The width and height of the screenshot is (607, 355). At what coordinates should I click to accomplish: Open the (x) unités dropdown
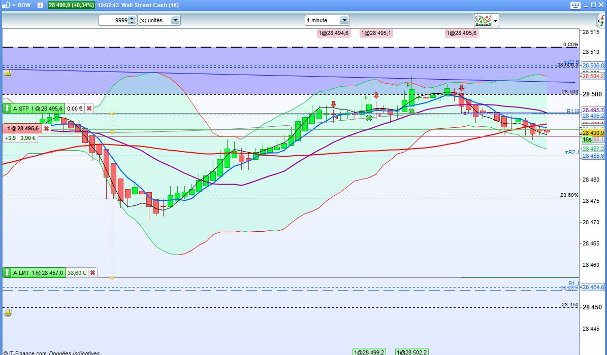159,20
